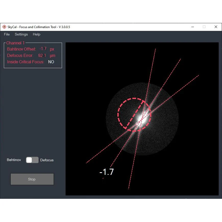Click the Defocus label beside the switch

point(47,160)
